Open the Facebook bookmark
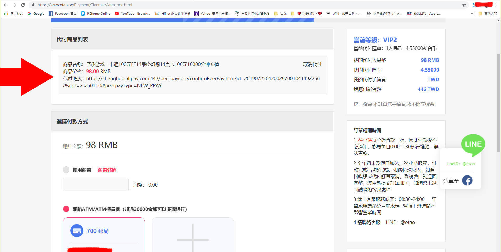This screenshot has height=252, width=501. (x=63, y=13)
